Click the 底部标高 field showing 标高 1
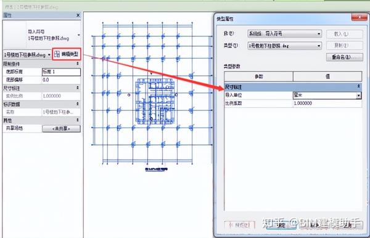Screen dimensions: 370x238 61,72
